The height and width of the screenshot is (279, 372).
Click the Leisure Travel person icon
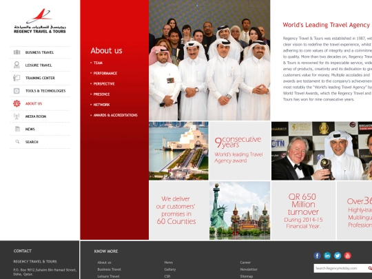tap(17, 65)
